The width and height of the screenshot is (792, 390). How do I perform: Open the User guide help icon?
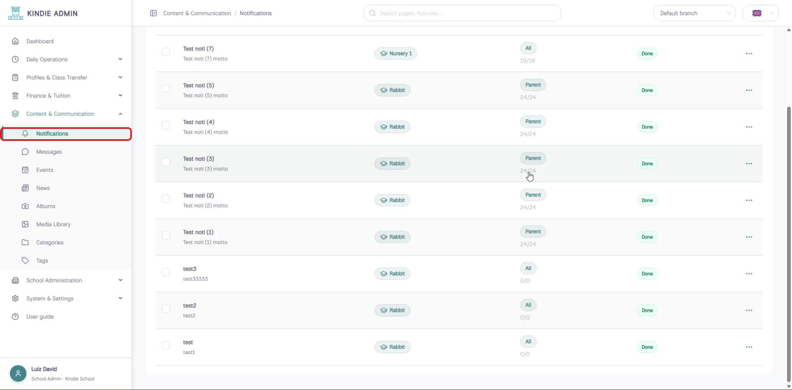click(x=15, y=316)
